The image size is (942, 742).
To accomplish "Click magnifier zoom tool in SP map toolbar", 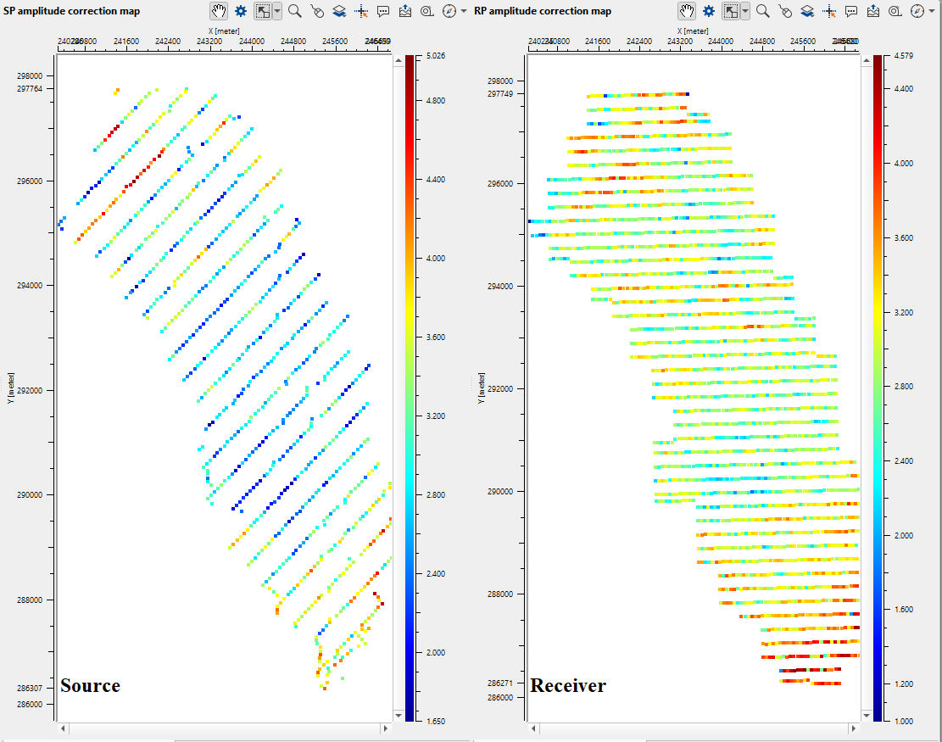I will (x=295, y=11).
